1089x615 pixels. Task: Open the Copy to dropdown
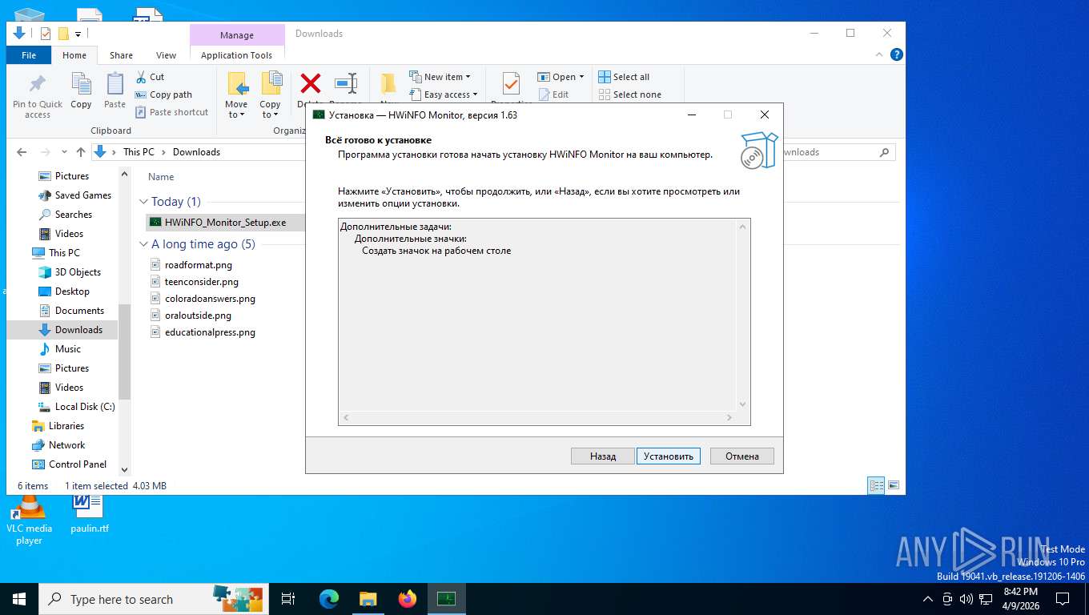(x=270, y=94)
